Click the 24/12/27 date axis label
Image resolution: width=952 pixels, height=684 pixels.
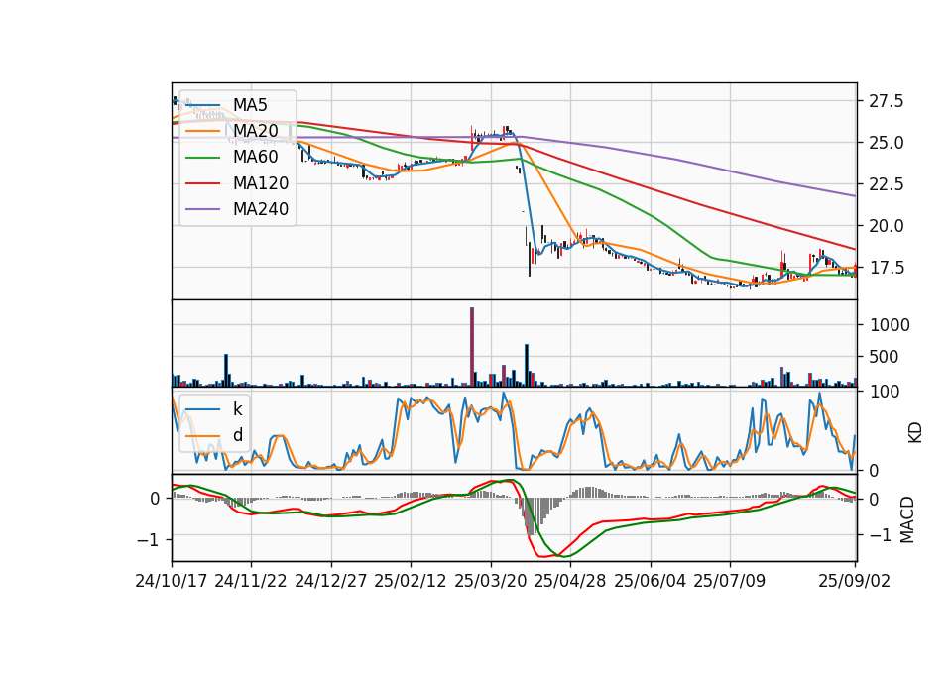(x=331, y=581)
